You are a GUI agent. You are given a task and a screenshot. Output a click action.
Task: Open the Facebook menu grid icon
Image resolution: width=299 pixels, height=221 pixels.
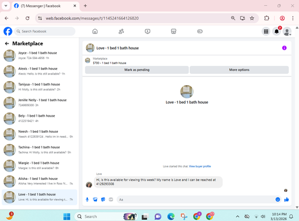point(266,32)
